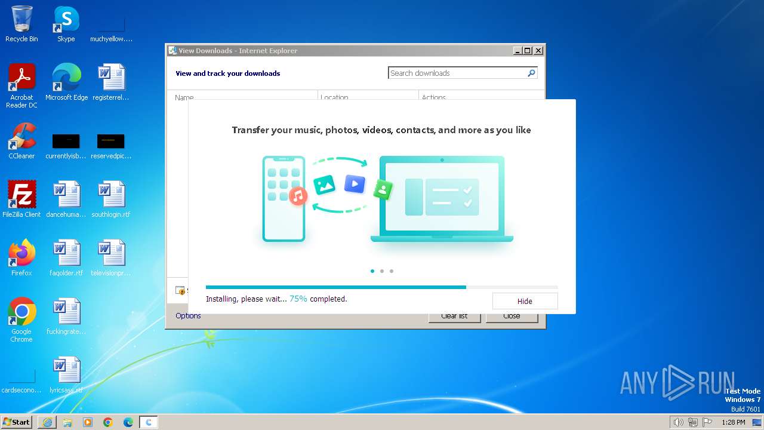Click the Location column header

pos(368,96)
